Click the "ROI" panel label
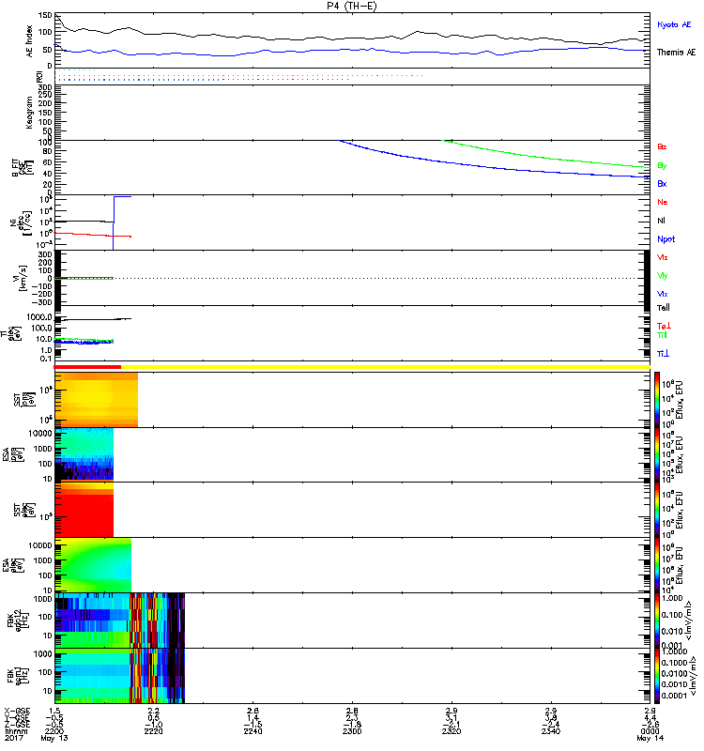704x751 pixels. click(x=39, y=76)
